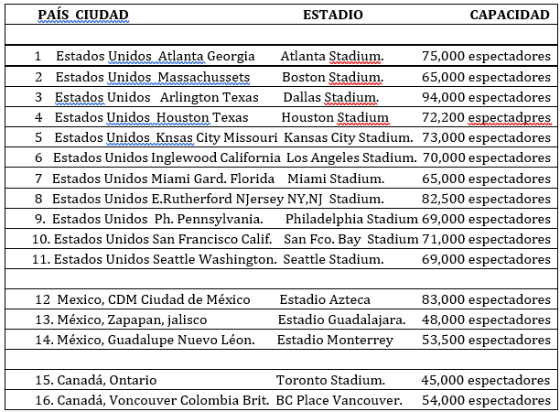Screen dimensions: 560x412
Task: Click the ESTADIO column header
Action: pyautogui.click(x=332, y=15)
